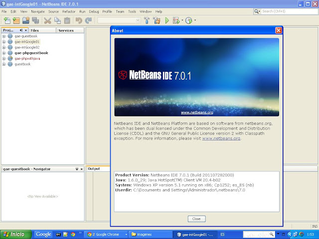Click the Cut scissors icon
319x239 pixels.
click(x=48, y=20)
